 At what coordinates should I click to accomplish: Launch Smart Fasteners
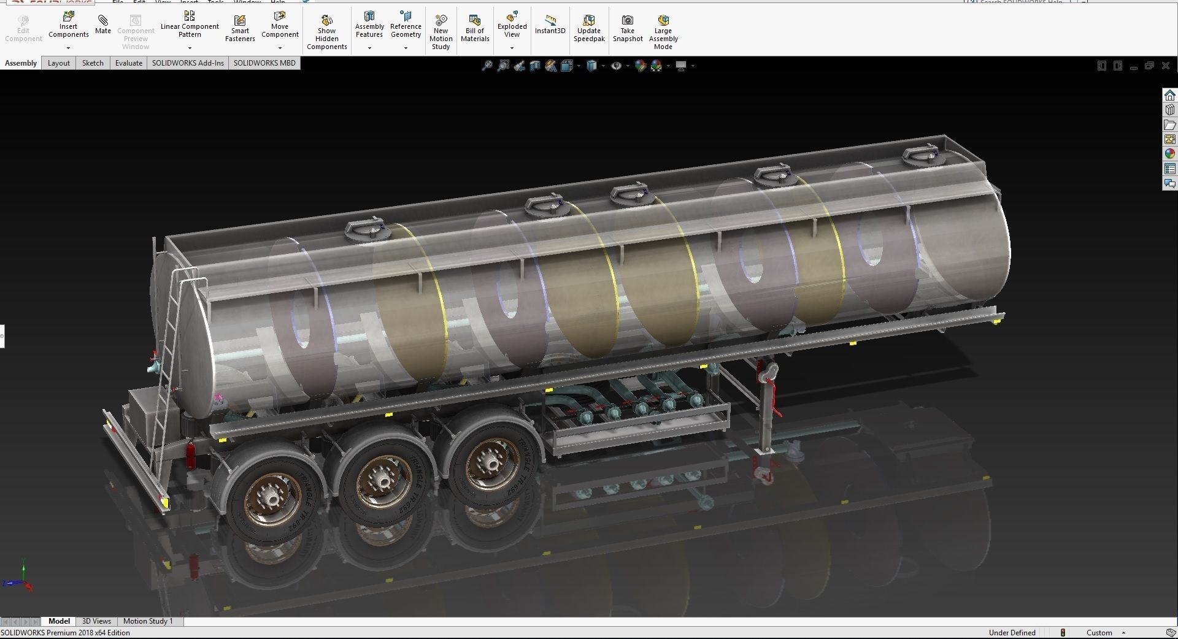[240, 29]
